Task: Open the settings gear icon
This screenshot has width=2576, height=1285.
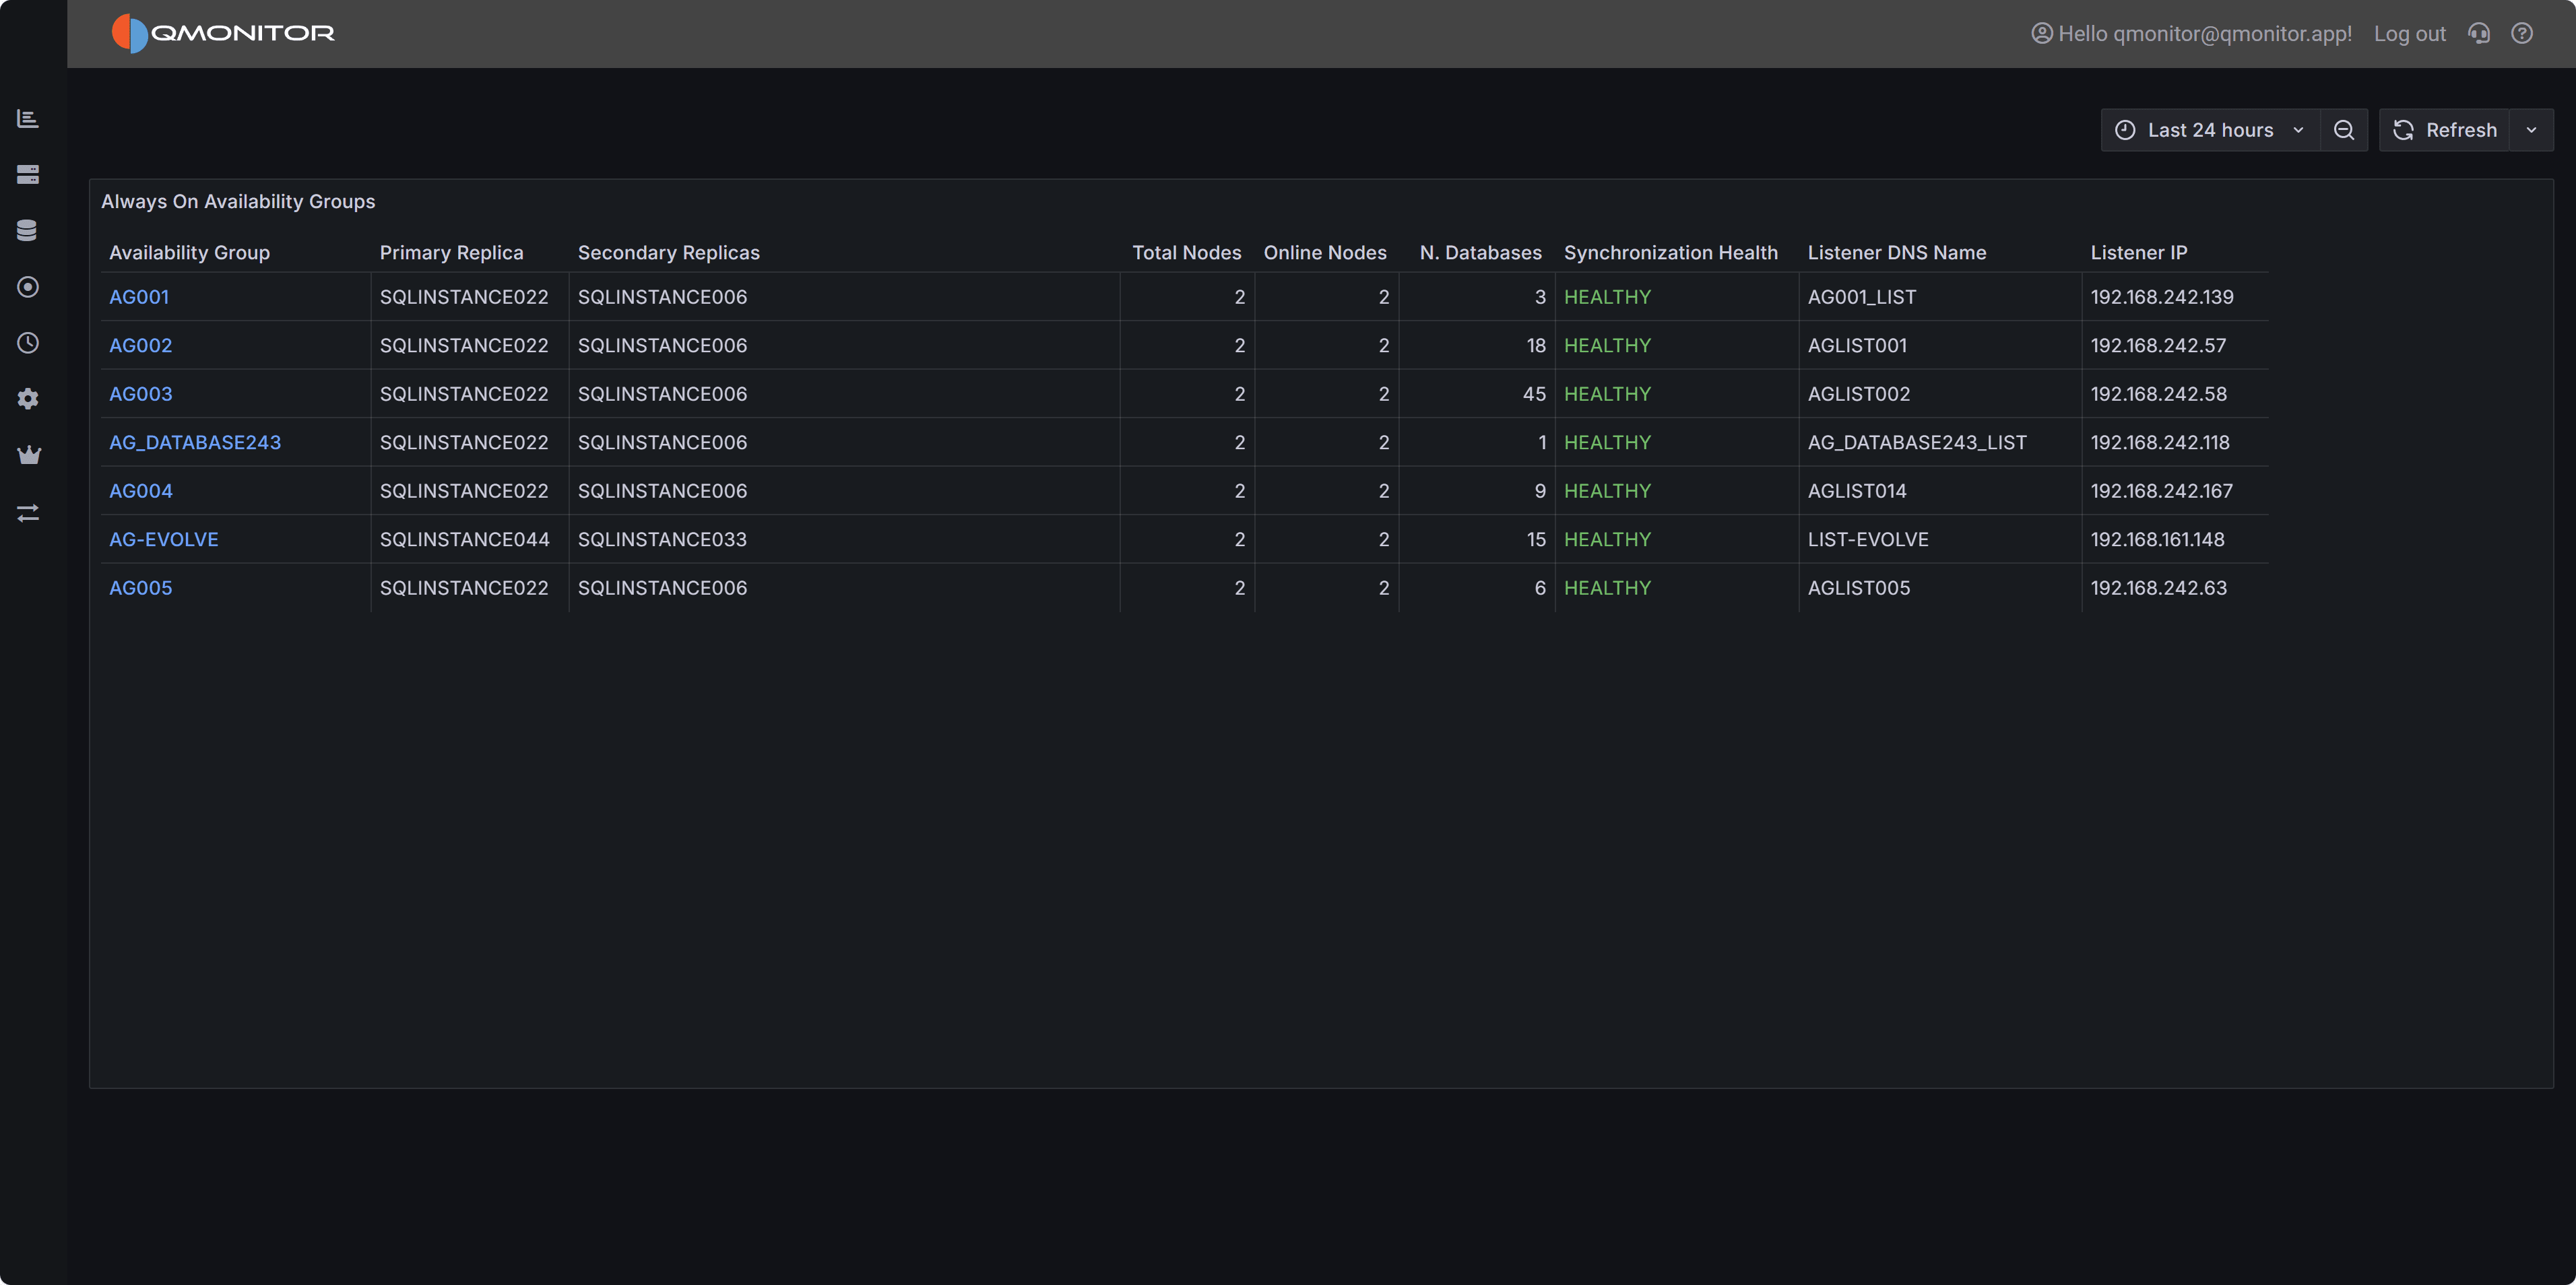Action: [x=28, y=399]
